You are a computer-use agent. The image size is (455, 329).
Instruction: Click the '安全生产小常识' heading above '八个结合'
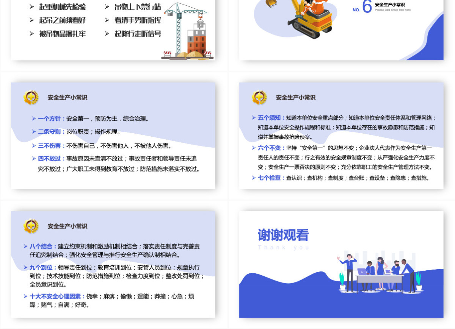67,226
